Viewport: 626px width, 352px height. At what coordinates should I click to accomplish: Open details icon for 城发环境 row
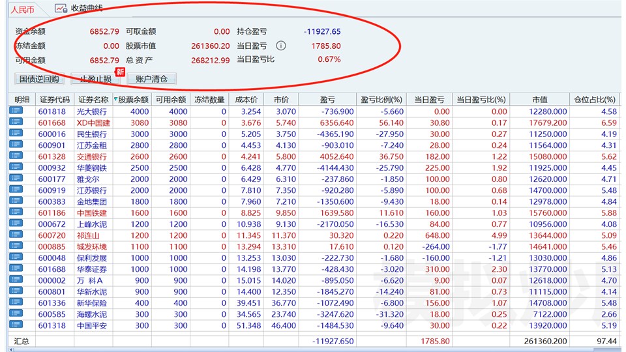point(16,246)
